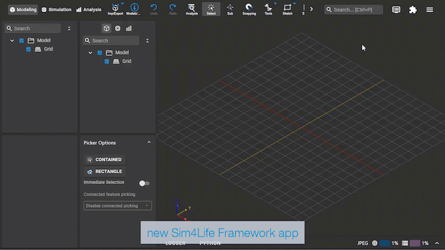
Task: Select Model item in left tree
Action: (43, 41)
